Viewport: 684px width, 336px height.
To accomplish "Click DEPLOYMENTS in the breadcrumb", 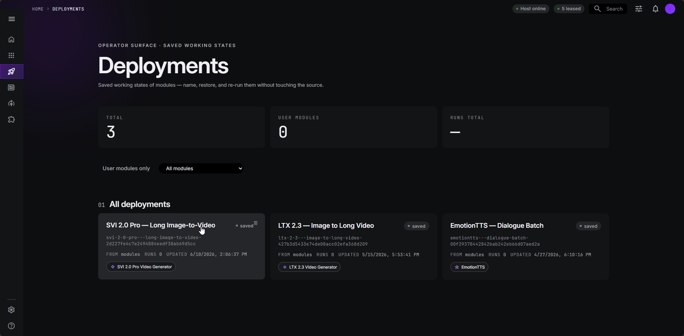I will tap(68, 9).
